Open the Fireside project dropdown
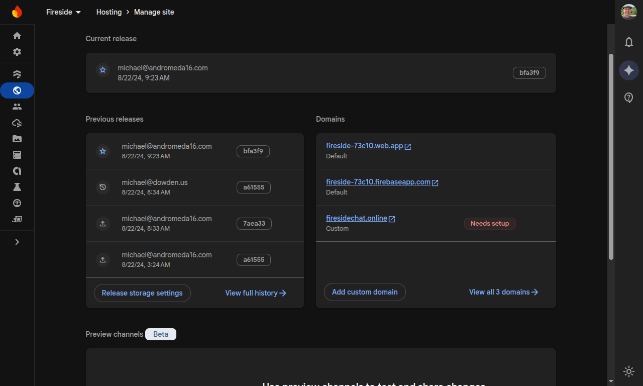643x386 pixels. click(63, 12)
